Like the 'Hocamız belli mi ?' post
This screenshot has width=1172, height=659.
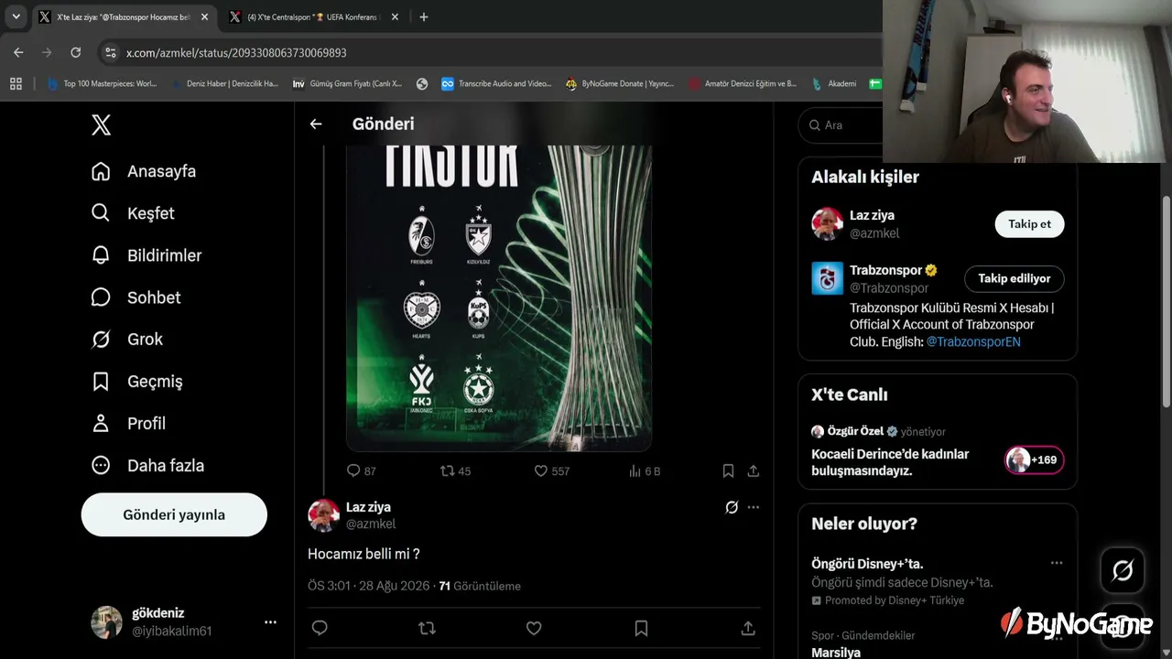(x=534, y=628)
